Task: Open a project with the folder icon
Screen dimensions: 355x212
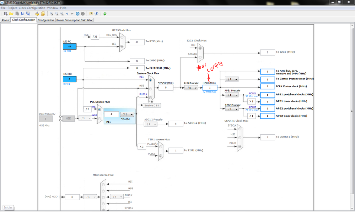Action: click(11, 14)
